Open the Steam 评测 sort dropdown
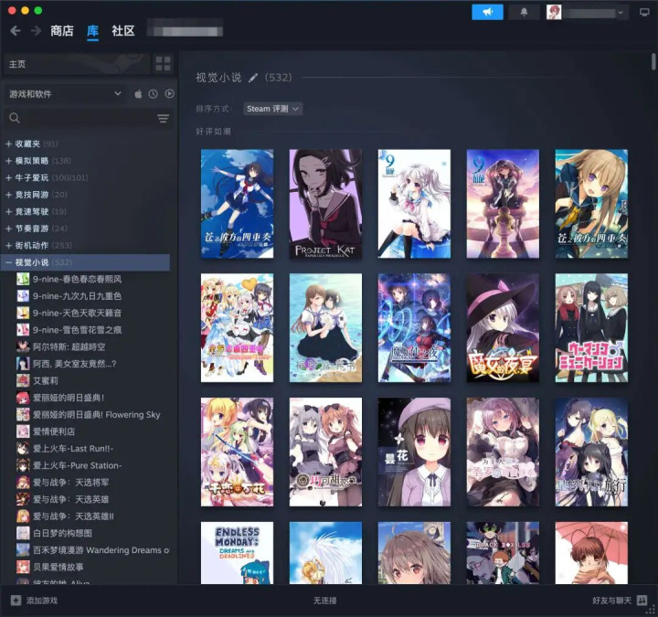The height and width of the screenshot is (617, 658). (272, 109)
